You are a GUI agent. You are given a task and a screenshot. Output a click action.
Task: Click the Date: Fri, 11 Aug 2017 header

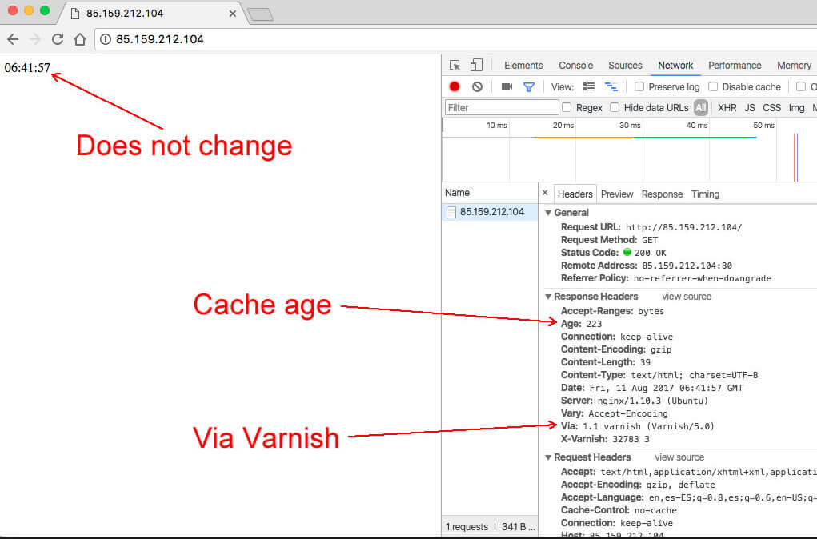pos(652,388)
